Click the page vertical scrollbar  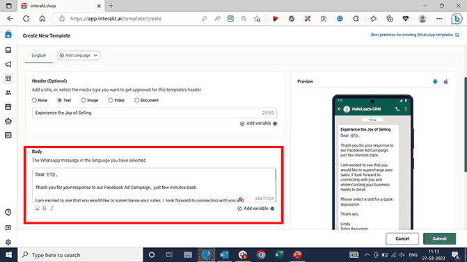tap(465, 124)
